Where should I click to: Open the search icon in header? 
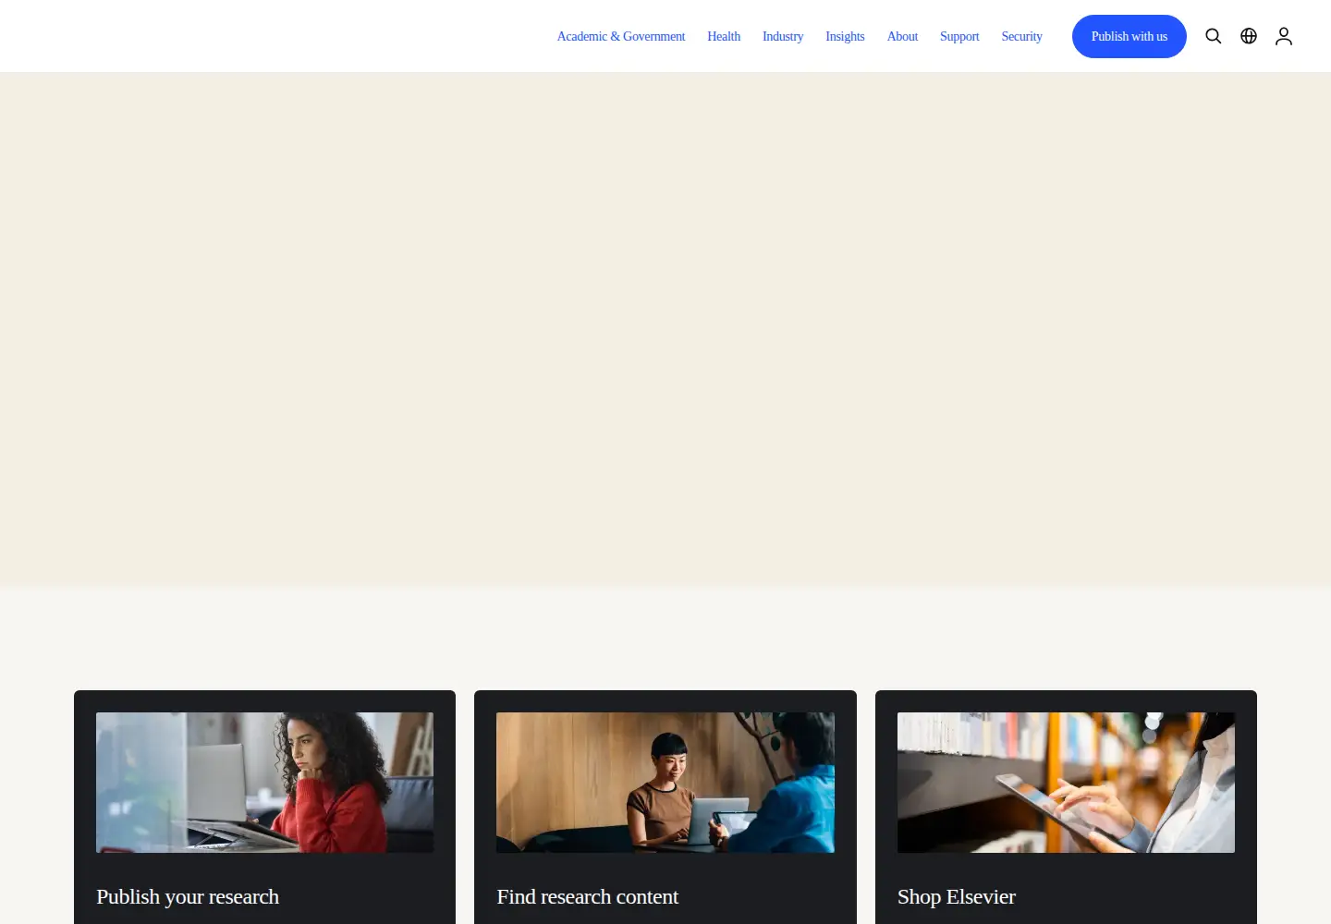[x=1214, y=36]
